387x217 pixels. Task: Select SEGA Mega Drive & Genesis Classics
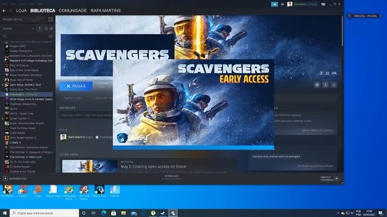pyautogui.click(x=31, y=99)
